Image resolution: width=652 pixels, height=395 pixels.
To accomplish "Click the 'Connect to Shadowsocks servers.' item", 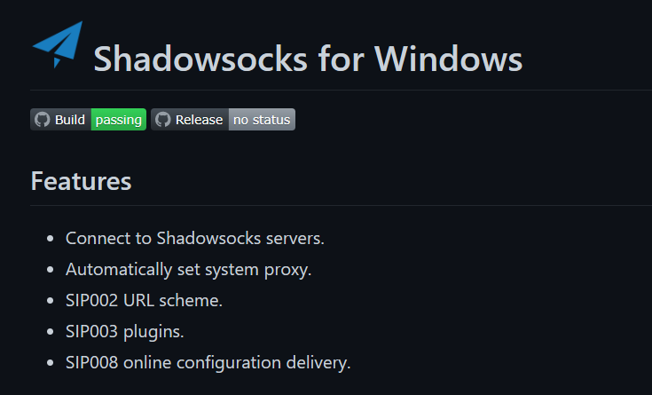I will click(194, 239).
